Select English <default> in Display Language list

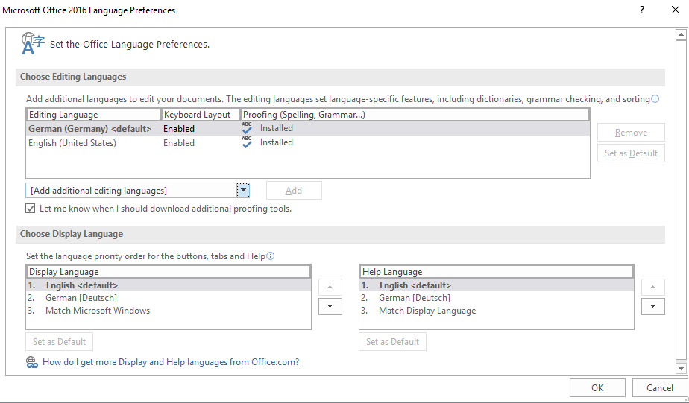169,285
